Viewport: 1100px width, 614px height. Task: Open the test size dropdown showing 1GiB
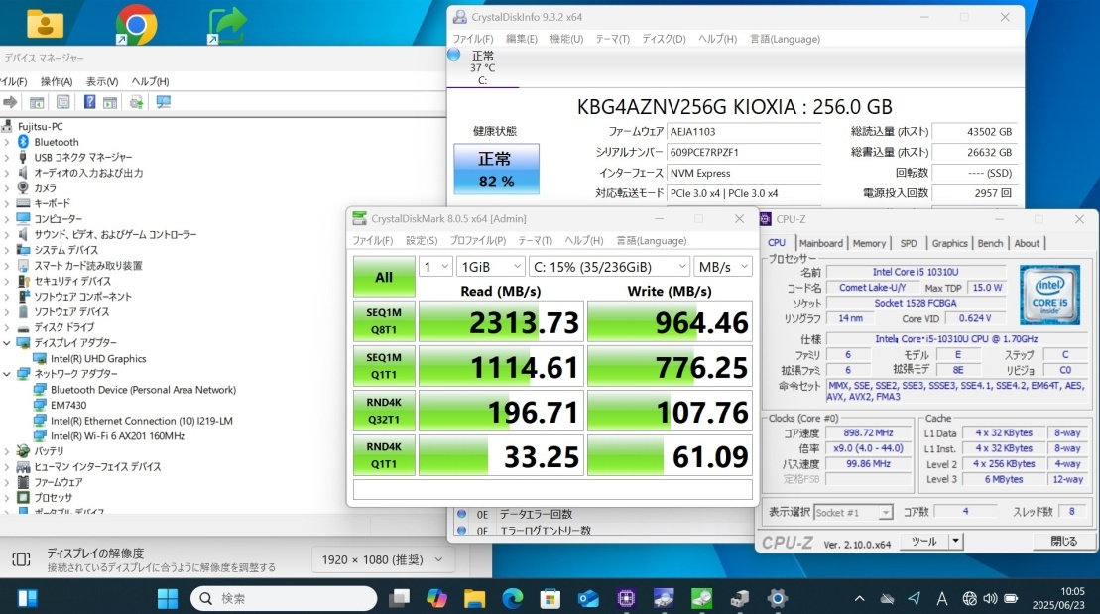coord(490,267)
